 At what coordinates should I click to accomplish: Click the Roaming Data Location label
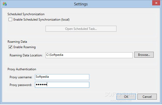(26, 55)
